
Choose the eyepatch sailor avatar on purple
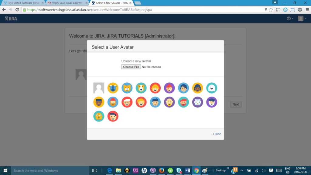pos(212,102)
